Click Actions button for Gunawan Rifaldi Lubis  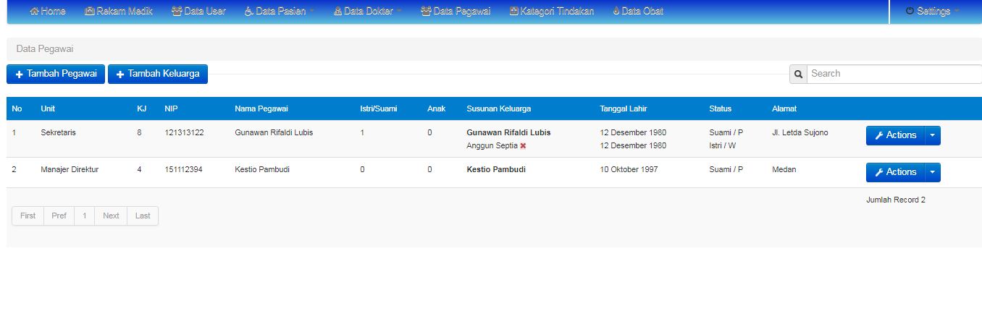(895, 135)
